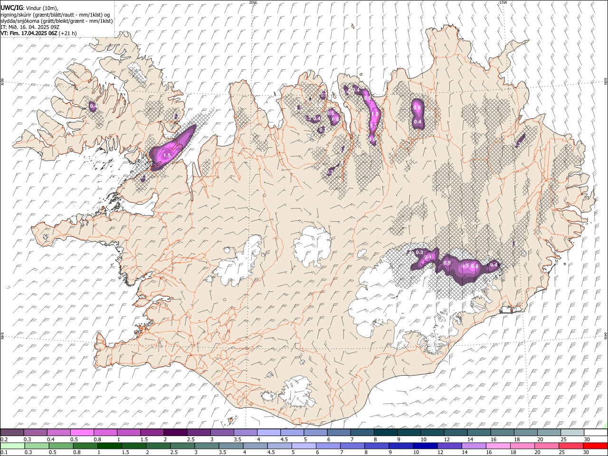Click the bottom-row grey-blue swatch labeled 4
This screenshot has height=456, width=608.
pyautogui.click(x=255, y=446)
